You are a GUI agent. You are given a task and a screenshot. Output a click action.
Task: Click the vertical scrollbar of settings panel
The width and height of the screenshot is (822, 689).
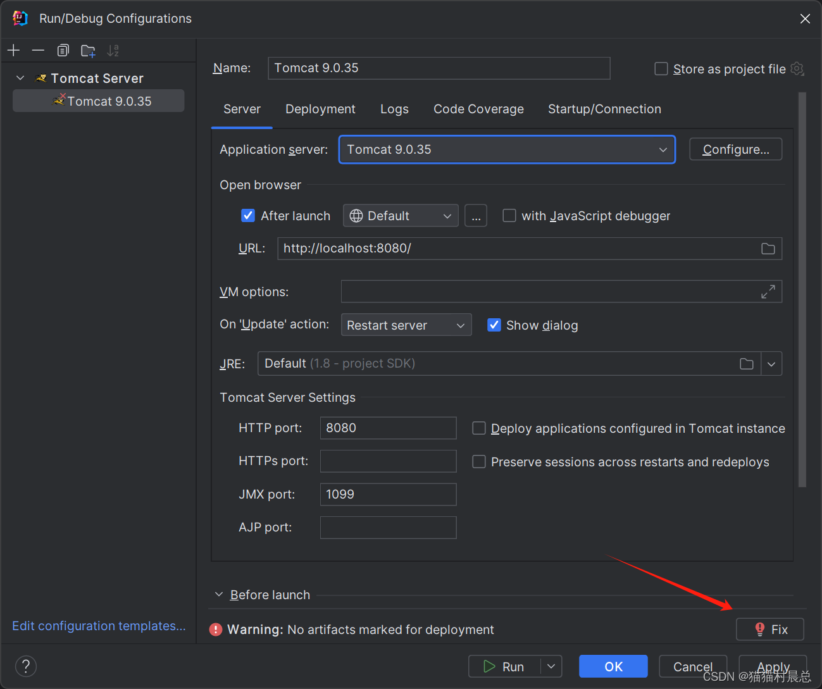(802, 290)
